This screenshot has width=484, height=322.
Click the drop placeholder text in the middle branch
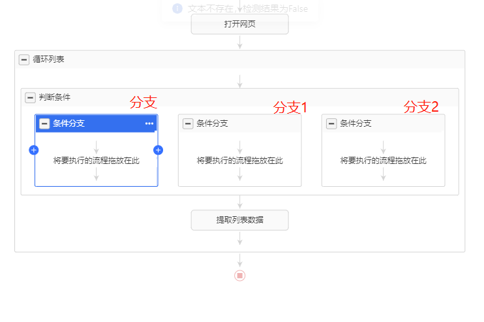(x=240, y=161)
